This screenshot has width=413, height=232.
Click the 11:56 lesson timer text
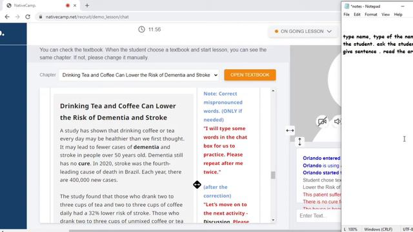click(x=154, y=29)
